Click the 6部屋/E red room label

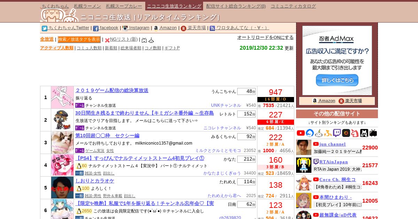(x=276, y=122)
